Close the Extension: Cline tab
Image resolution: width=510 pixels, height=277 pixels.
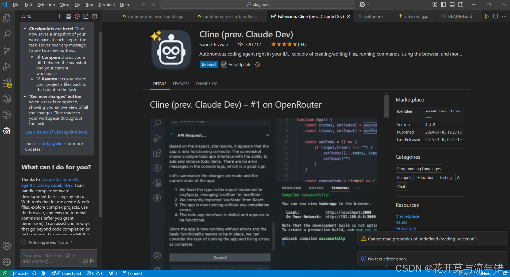coord(349,16)
